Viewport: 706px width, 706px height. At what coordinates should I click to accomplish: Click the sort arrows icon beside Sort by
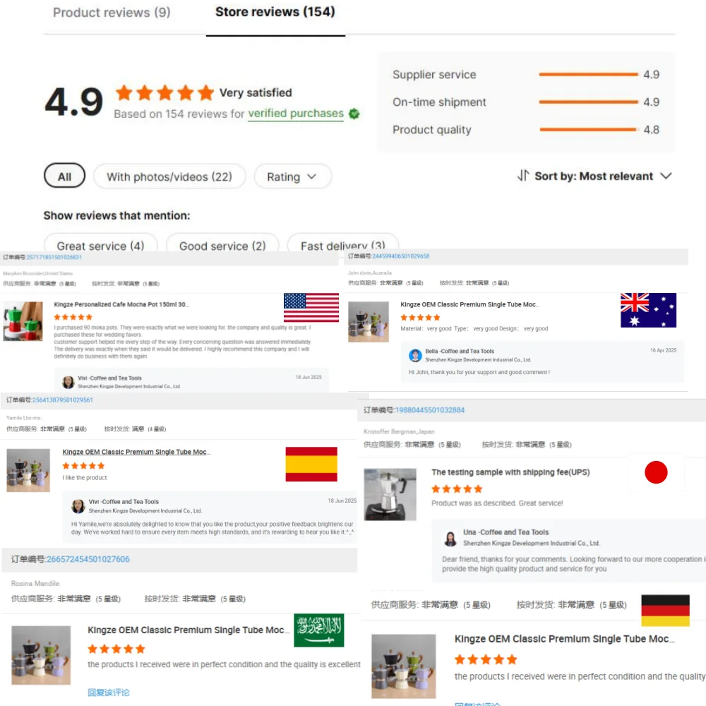522,176
